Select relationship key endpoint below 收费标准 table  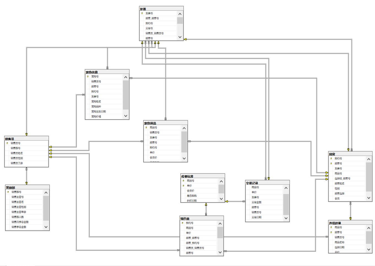point(206,205)
